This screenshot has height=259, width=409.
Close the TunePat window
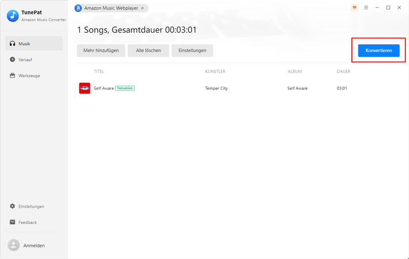pos(399,8)
